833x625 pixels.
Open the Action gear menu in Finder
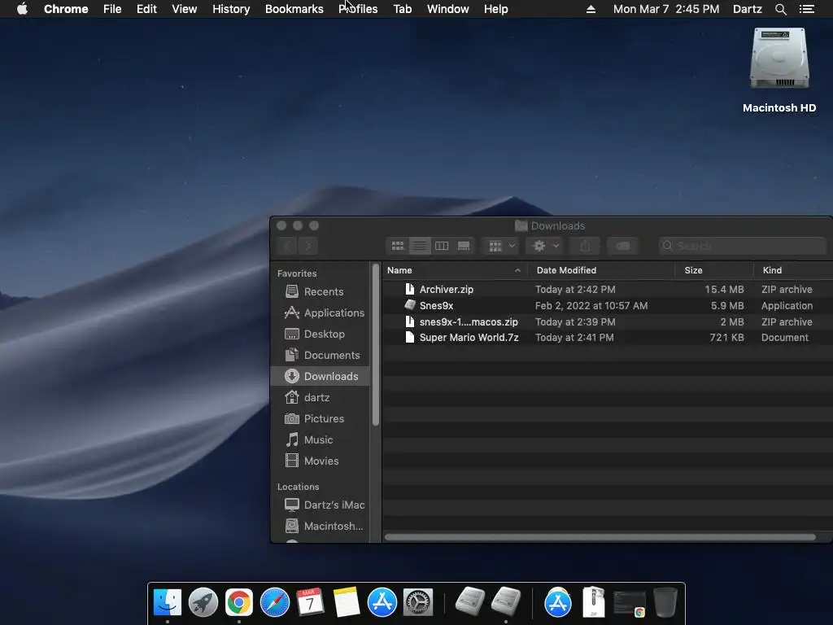(544, 246)
